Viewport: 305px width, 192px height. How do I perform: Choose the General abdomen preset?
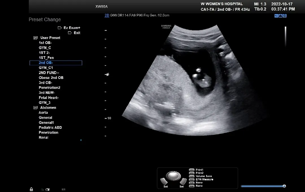(45, 118)
